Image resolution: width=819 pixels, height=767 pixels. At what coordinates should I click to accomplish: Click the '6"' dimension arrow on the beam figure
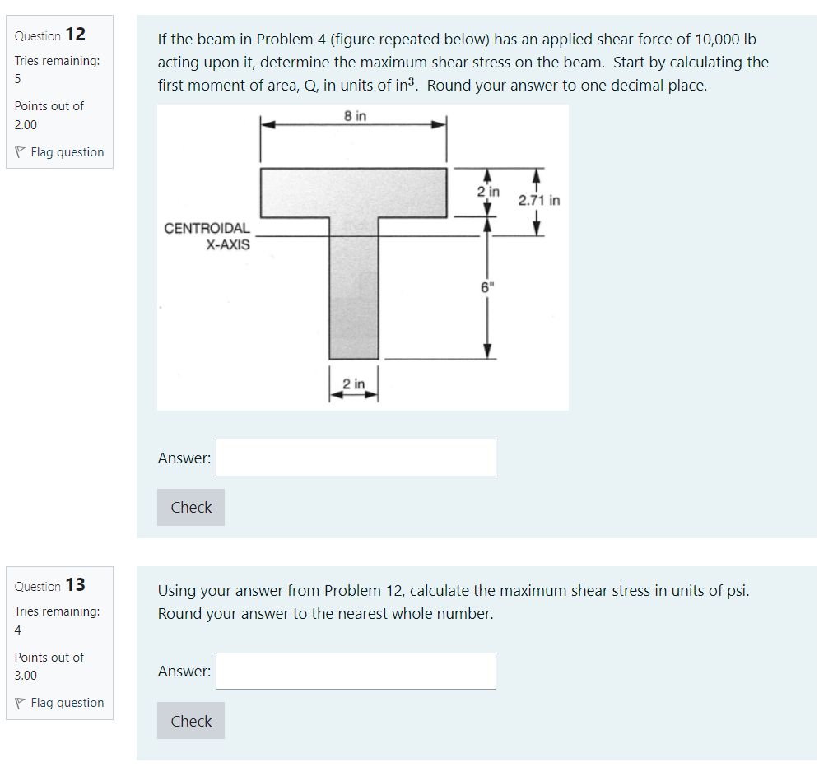(x=488, y=287)
